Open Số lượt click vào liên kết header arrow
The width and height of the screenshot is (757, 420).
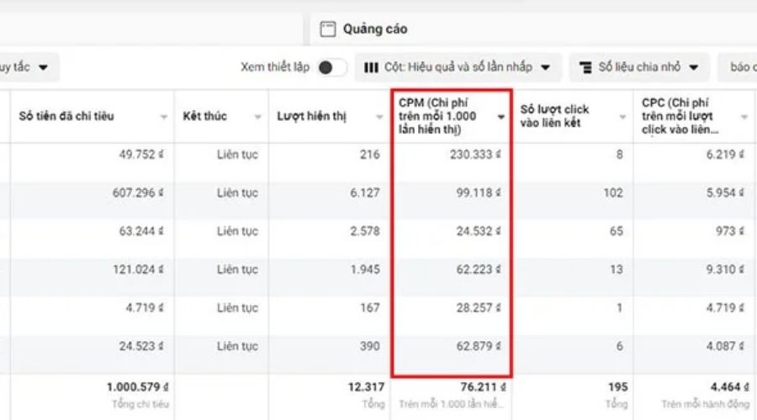(622, 117)
